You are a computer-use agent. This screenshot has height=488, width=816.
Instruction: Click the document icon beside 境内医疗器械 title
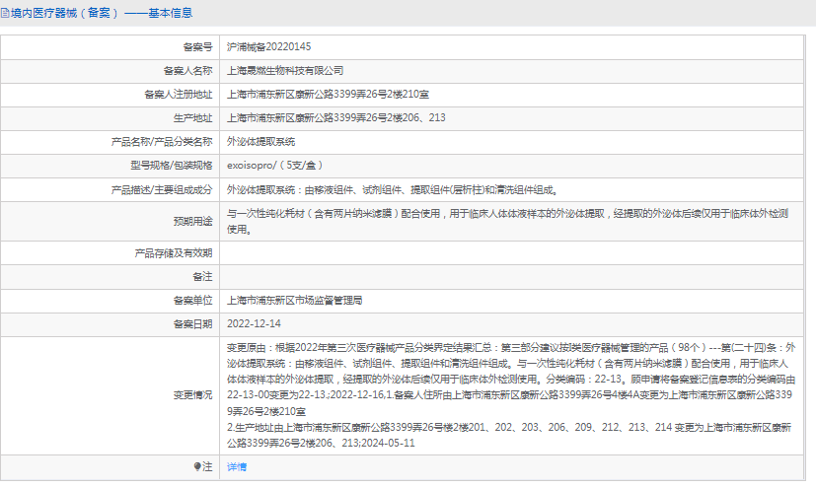click(x=5, y=13)
